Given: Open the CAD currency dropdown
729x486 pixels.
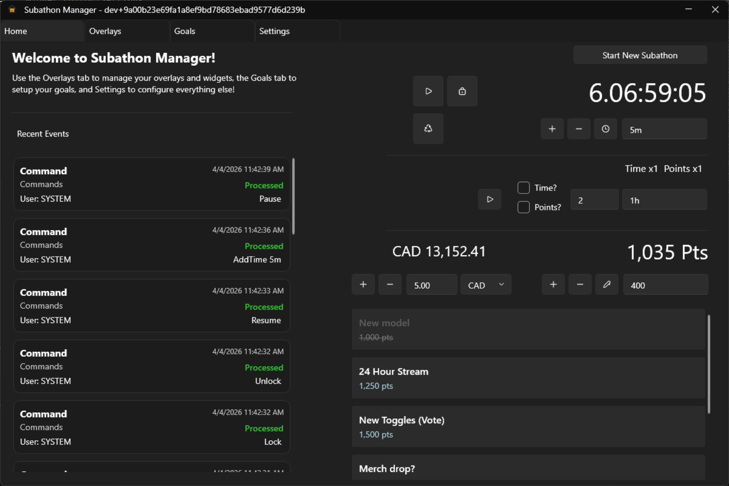Looking at the screenshot, I should coord(486,285).
